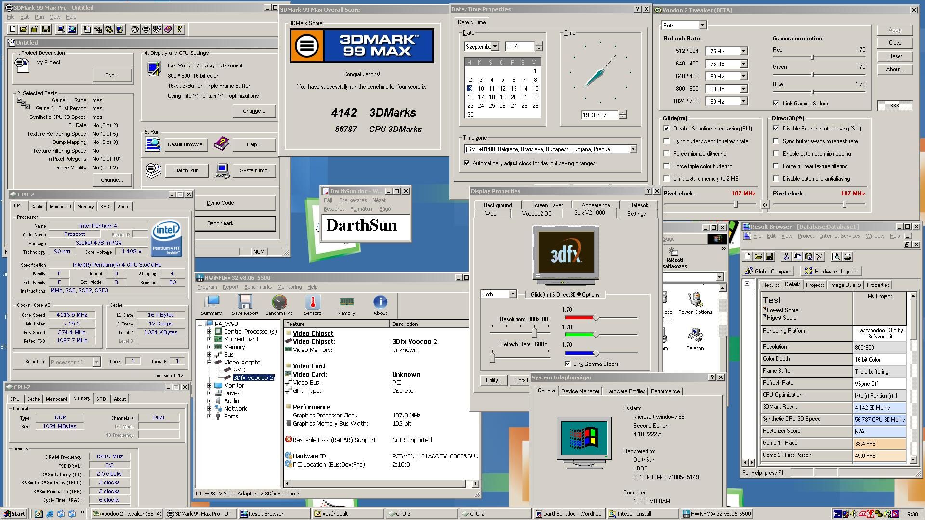
Task: Open 512*384 refresh rate dropdown
Action: coord(743,51)
